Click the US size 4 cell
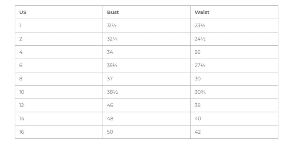 (59, 52)
